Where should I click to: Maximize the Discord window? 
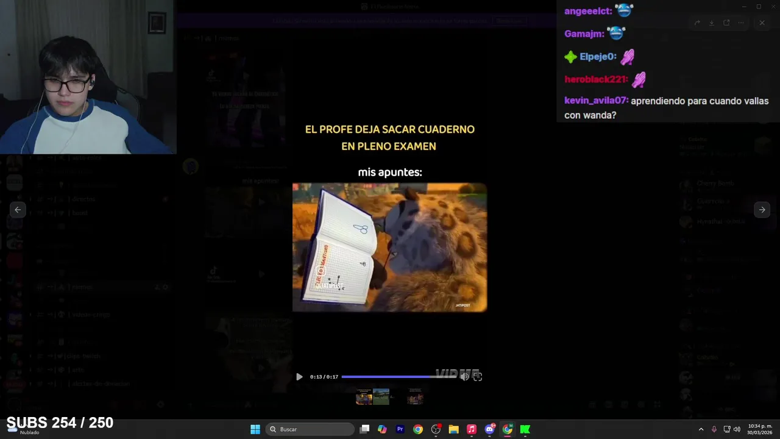pos(759,6)
